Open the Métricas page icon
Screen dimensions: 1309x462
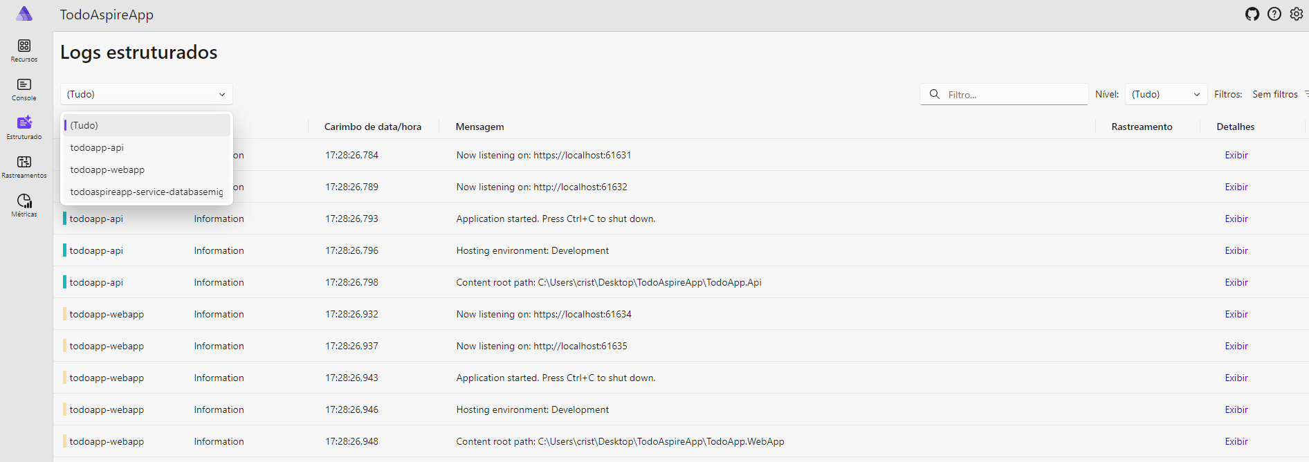(24, 201)
